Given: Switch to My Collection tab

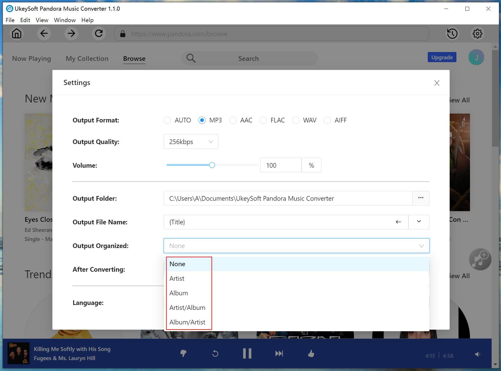Looking at the screenshot, I should (87, 58).
